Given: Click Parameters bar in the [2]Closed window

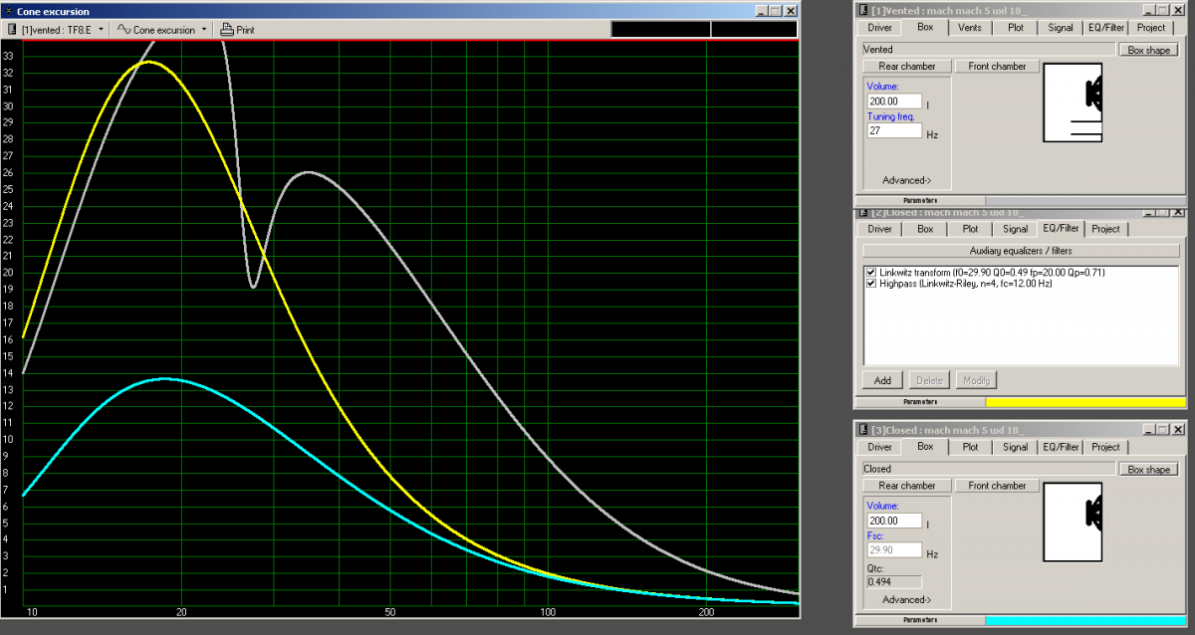Looking at the screenshot, I should pos(920,402).
